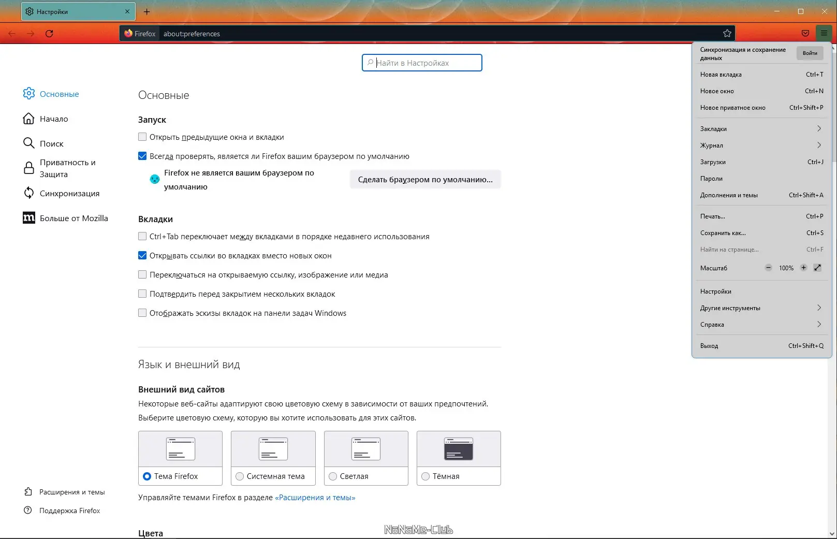
Task: Open Расширения и темы link in sidebar
Action: [65, 492]
